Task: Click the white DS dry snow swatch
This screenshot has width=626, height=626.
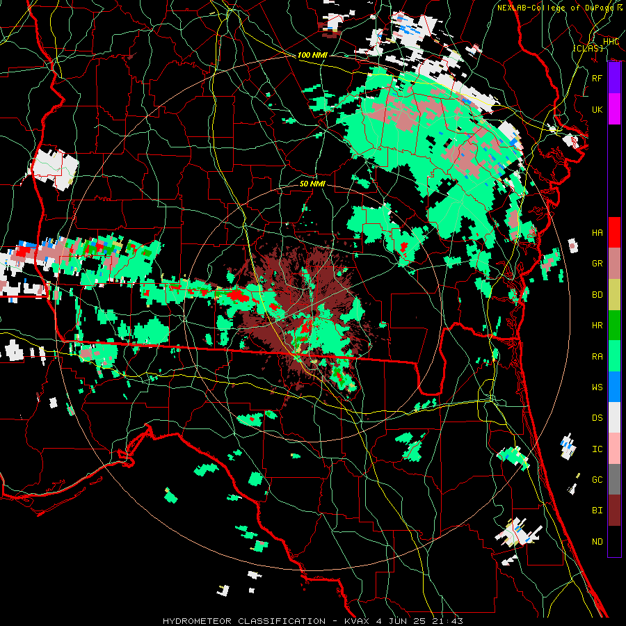Action: (x=614, y=417)
